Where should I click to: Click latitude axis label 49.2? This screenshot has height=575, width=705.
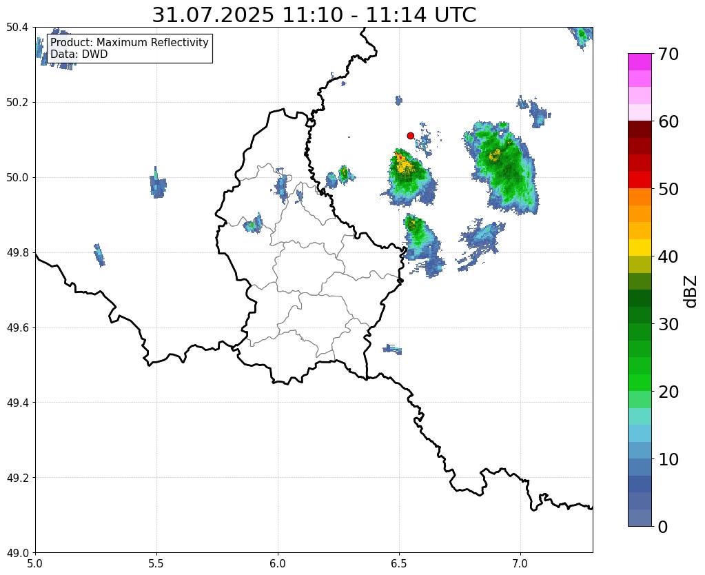point(17,478)
